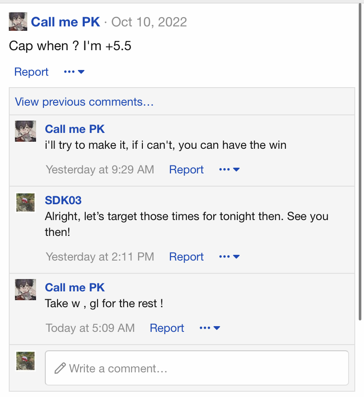Click the avatar beside 'Take w , gl for the rest'

pyautogui.click(x=25, y=290)
